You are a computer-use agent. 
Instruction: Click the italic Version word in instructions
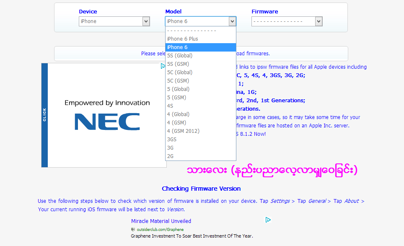[175, 210]
